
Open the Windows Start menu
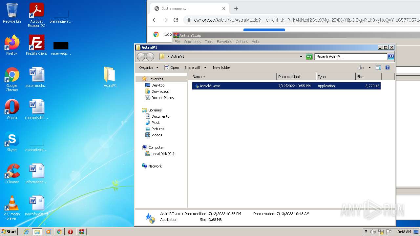9,232
